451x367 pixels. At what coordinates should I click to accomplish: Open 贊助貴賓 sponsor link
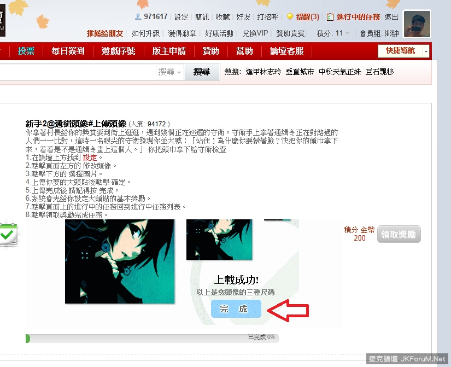pyautogui.click(x=290, y=33)
